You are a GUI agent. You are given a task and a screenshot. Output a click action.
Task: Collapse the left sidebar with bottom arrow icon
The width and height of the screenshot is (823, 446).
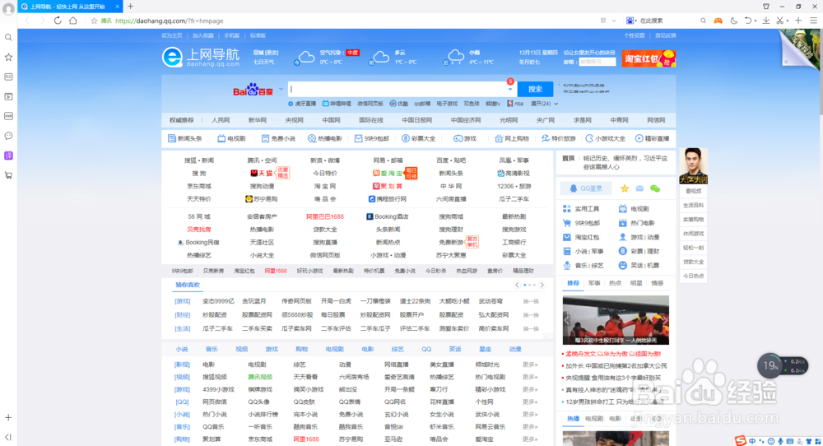click(8, 437)
